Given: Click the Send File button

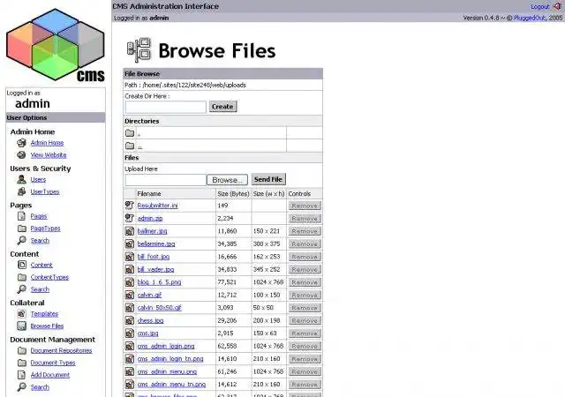Looking at the screenshot, I should click(268, 179).
